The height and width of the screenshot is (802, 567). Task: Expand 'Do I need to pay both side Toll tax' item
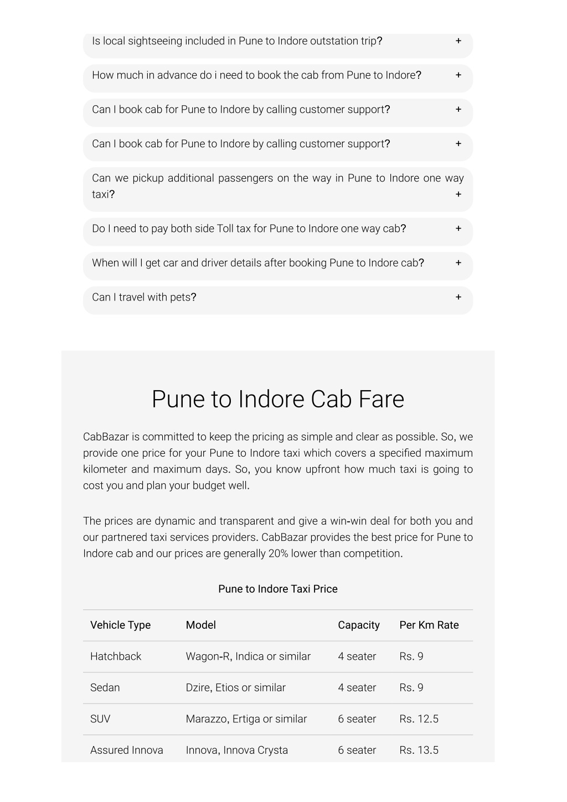point(278,231)
